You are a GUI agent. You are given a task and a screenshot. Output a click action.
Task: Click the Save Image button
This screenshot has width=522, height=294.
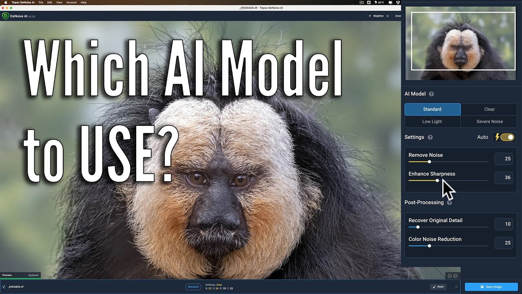tap(491, 287)
